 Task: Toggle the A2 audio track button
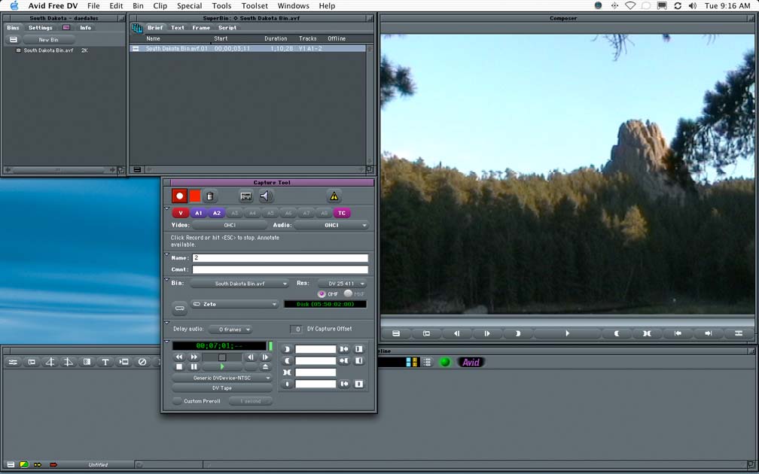(216, 213)
